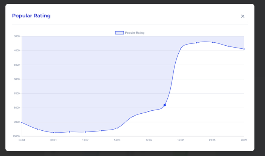The height and width of the screenshot is (156, 265).
Task: Select the data point at 19:02
Action: coord(181,49)
